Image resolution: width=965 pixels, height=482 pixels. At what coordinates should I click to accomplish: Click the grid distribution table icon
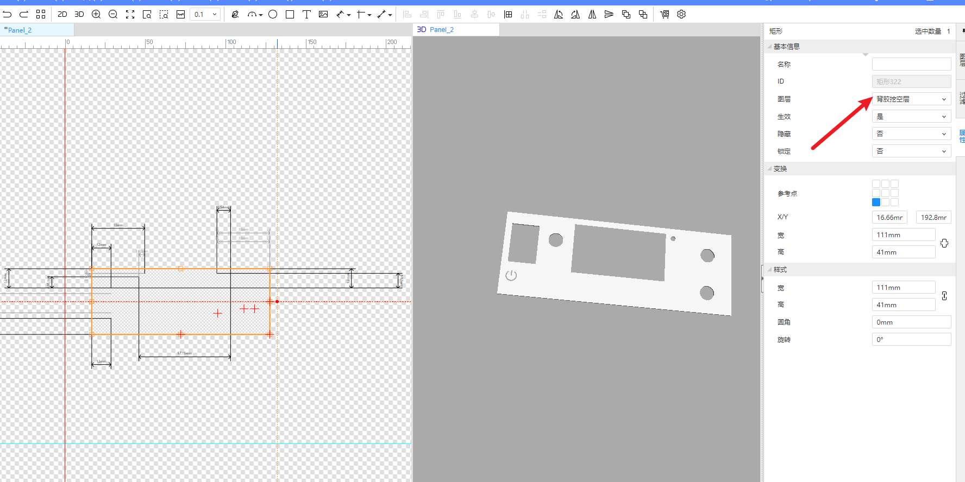pyautogui.click(x=508, y=14)
